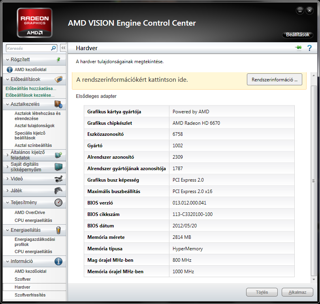Expand Saját digitális síkképernyőim section
Viewport: 320px width, 304px height.
[x=8, y=167]
